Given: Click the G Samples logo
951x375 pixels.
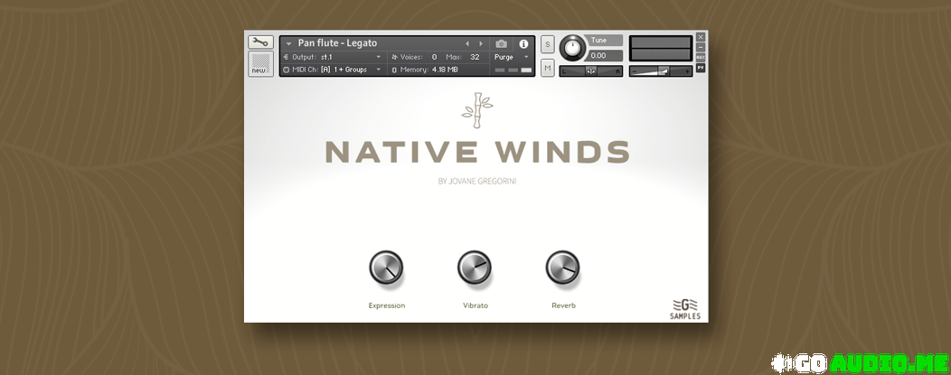Looking at the screenshot, I should click(x=685, y=309).
